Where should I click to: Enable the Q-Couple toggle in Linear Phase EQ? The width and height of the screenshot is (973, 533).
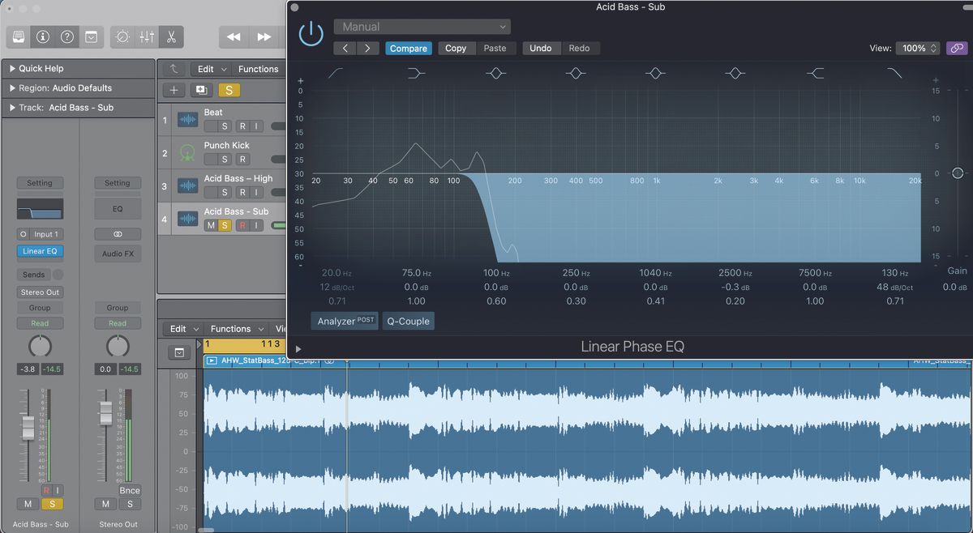pyautogui.click(x=408, y=321)
